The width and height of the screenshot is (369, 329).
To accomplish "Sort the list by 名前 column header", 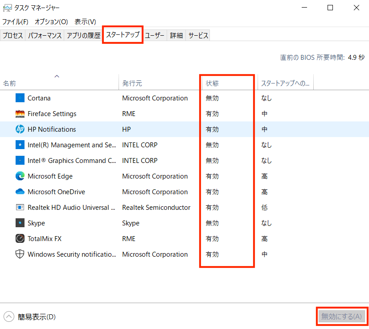I will pyautogui.click(x=9, y=83).
